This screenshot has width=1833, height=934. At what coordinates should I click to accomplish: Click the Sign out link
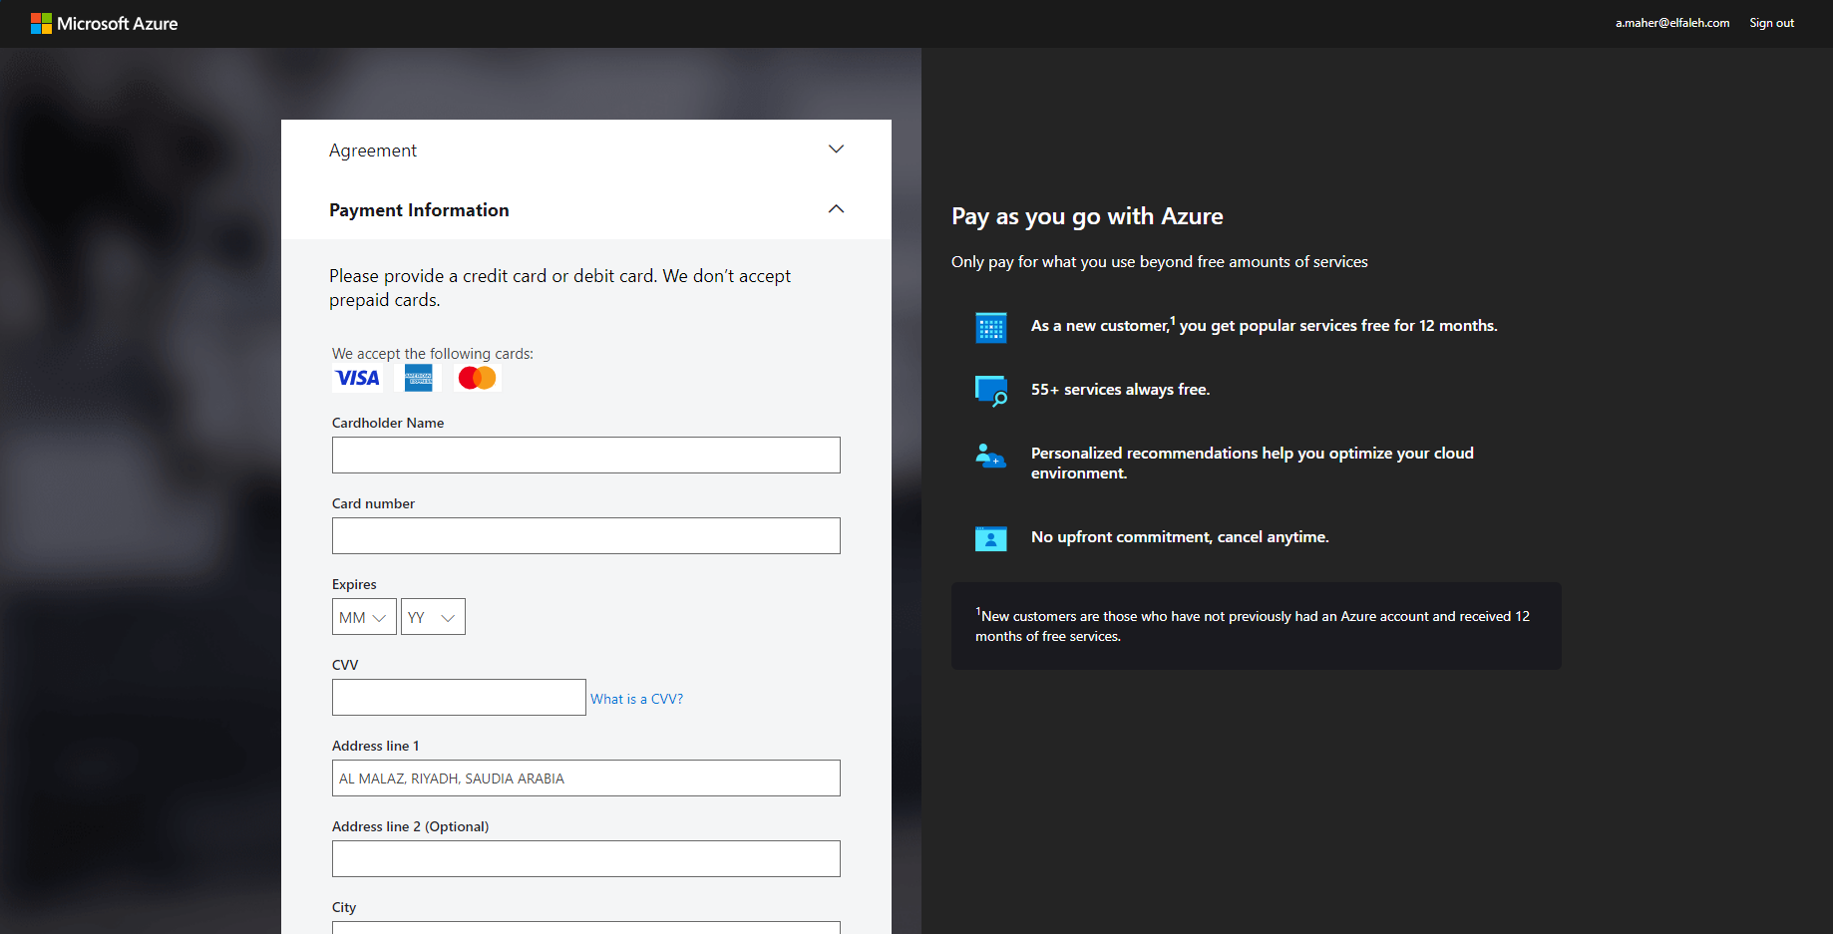(x=1771, y=23)
